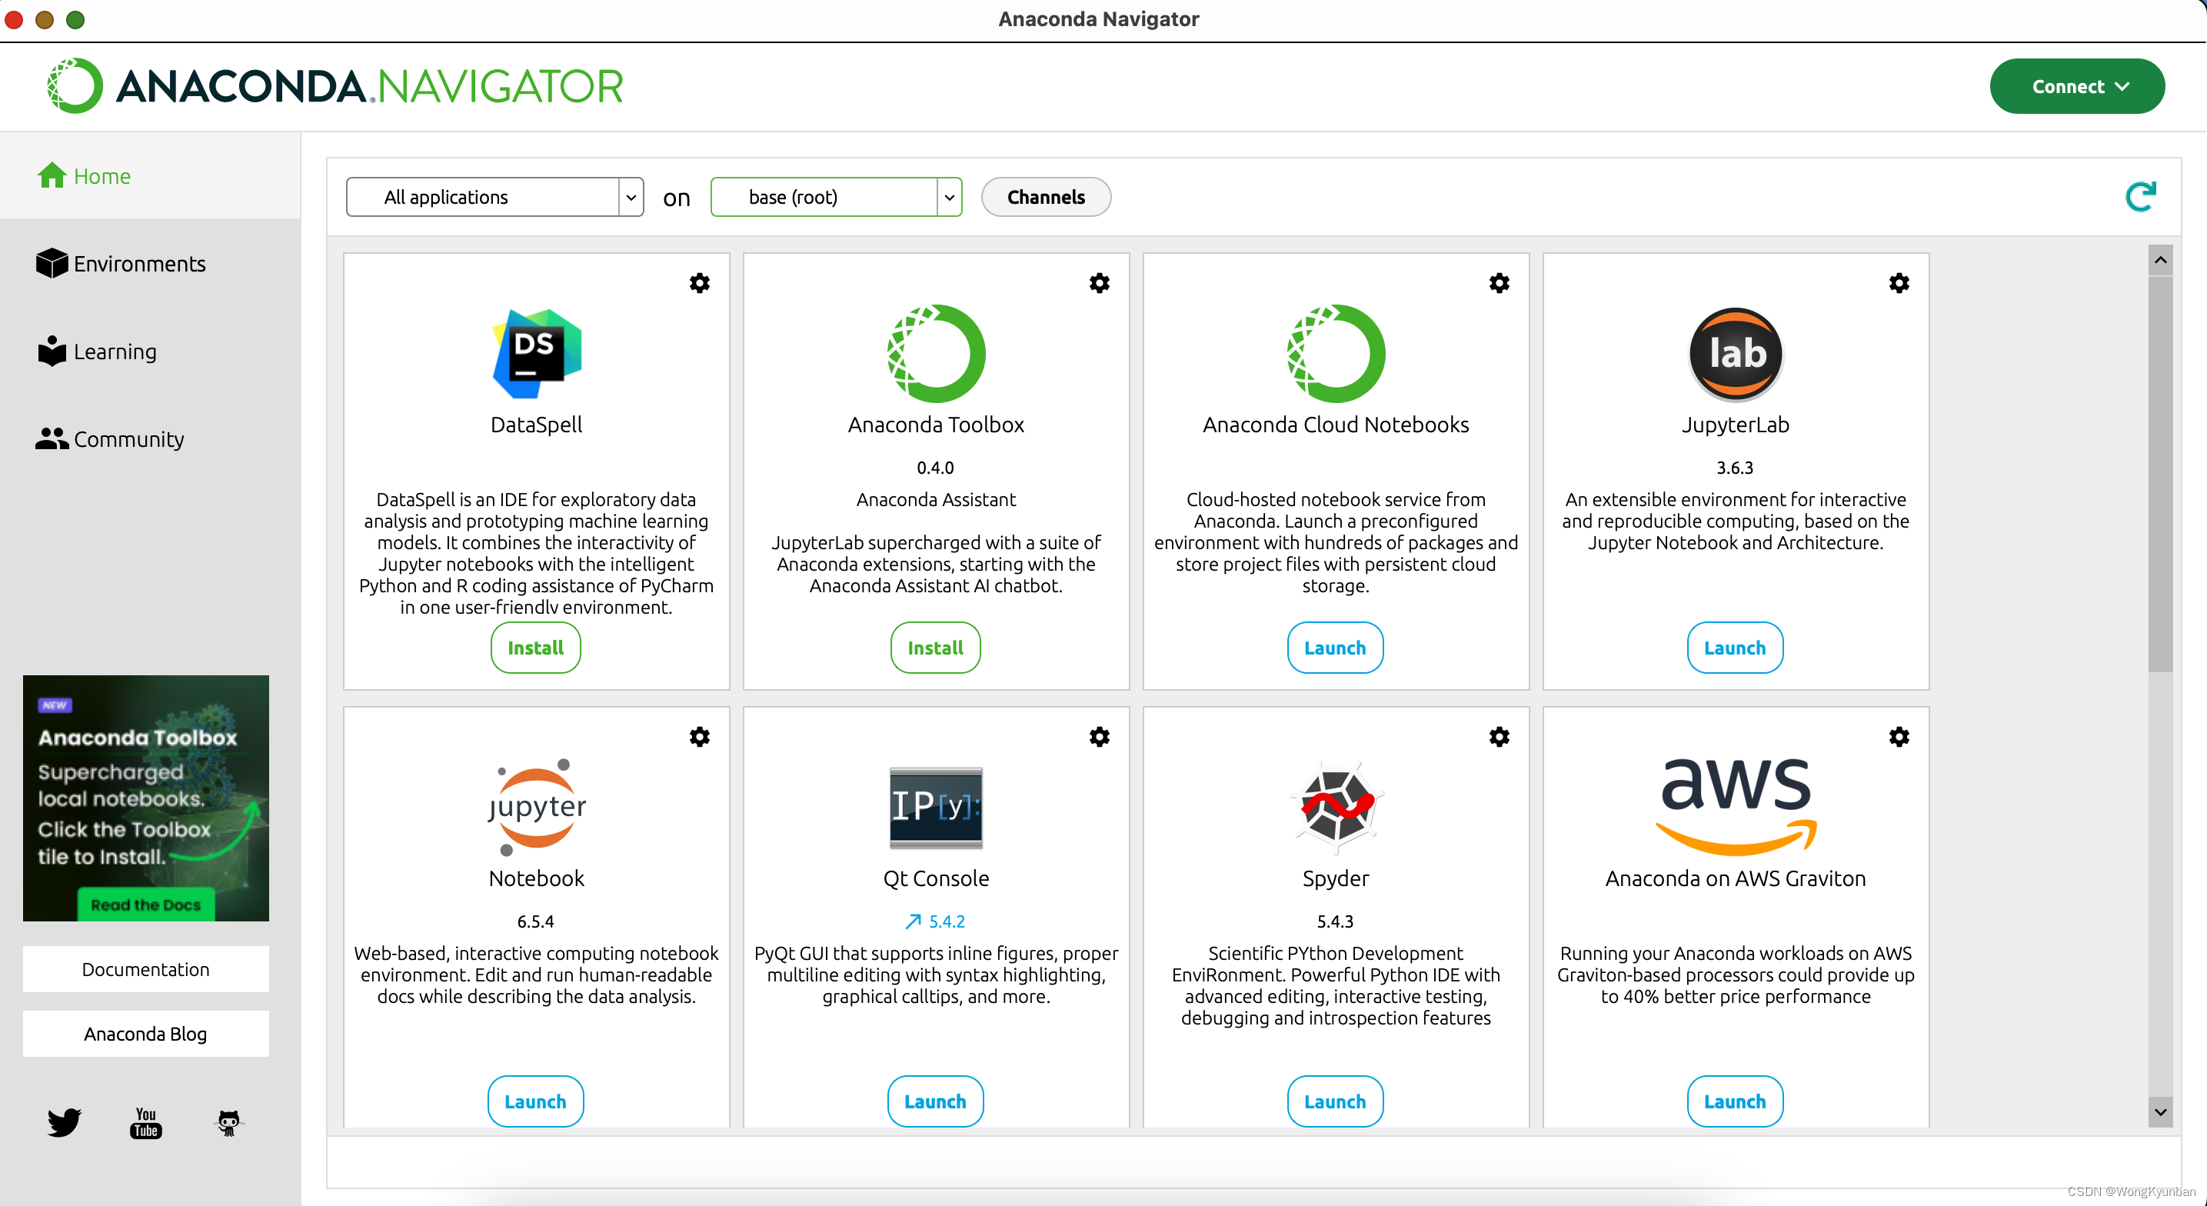The height and width of the screenshot is (1206, 2207).
Task: Refresh the applications list
Action: 2140,196
